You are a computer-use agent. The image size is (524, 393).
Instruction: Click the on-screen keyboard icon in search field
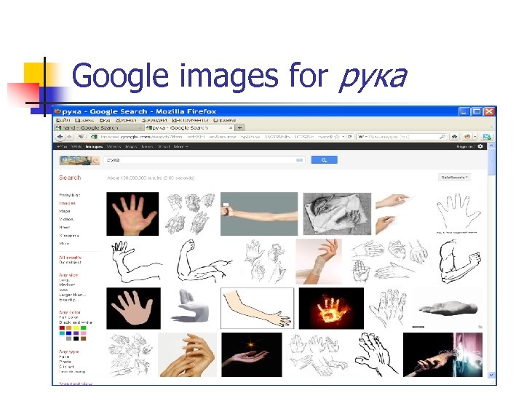pyautogui.click(x=299, y=160)
